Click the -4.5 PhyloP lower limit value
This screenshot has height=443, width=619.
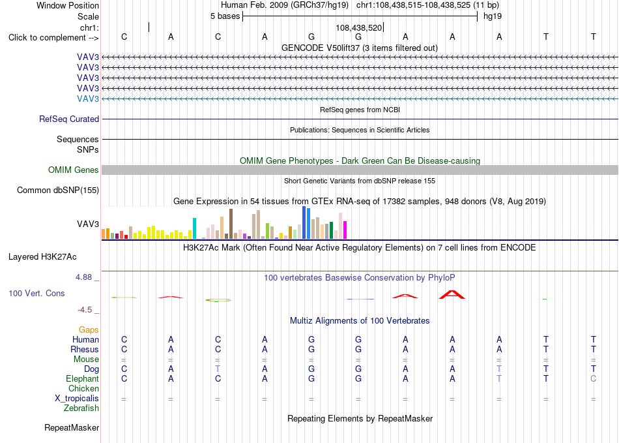click(85, 310)
